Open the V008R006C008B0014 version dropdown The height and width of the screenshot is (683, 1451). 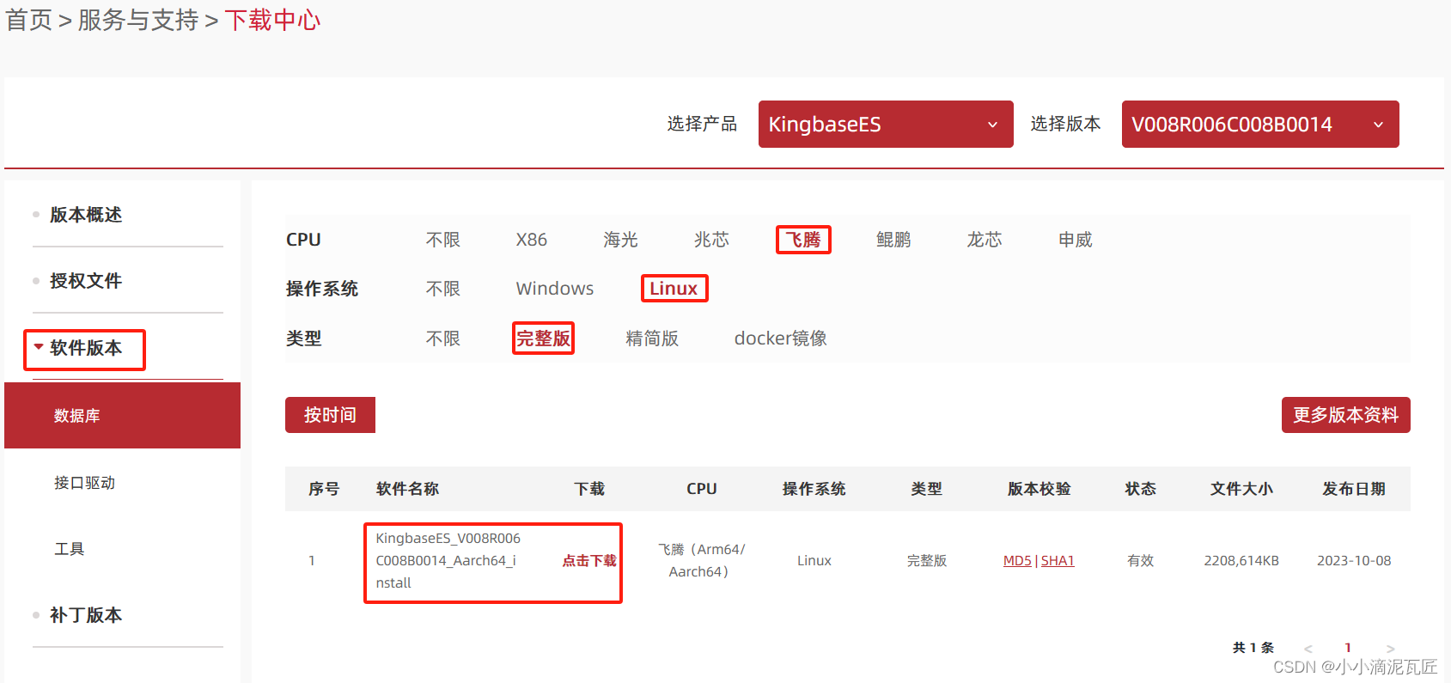point(1260,125)
